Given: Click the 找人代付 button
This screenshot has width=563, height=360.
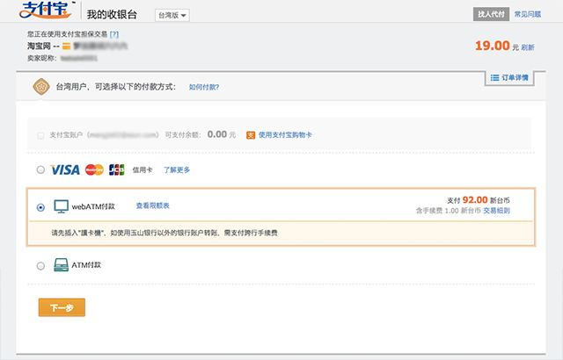Looking at the screenshot, I should pyautogui.click(x=491, y=14).
